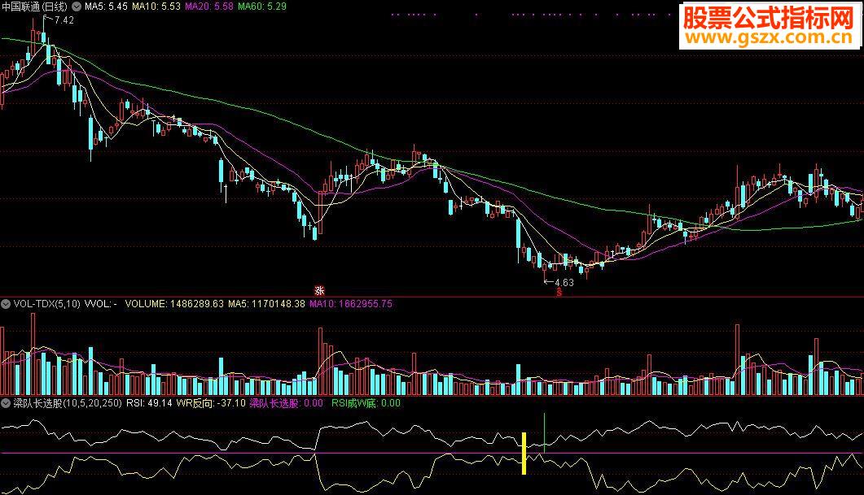Select the volume MA10: 1662955.75 value
The width and height of the screenshot is (864, 495).
pos(351,304)
